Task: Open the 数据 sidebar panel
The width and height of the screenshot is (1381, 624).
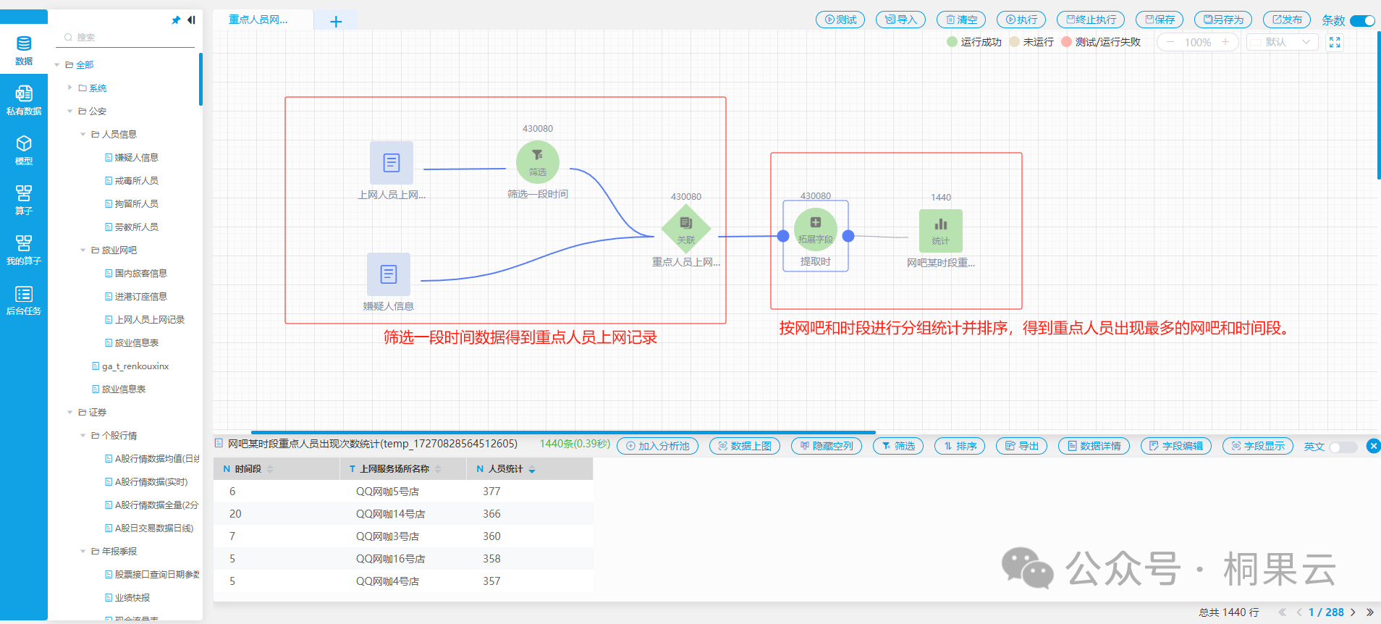Action: pyautogui.click(x=24, y=50)
